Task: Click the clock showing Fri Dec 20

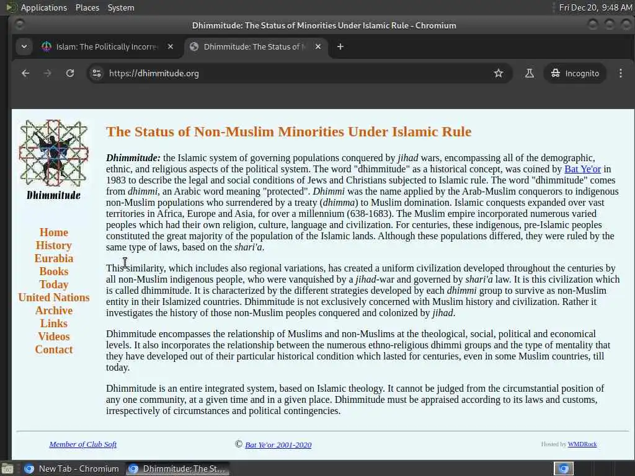Action: pyautogui.click(x=595, y=7)
